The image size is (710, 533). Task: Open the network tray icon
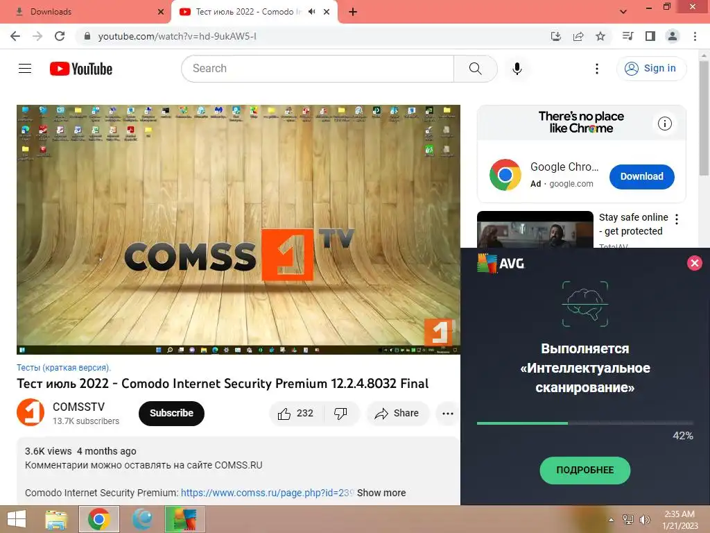628,520
